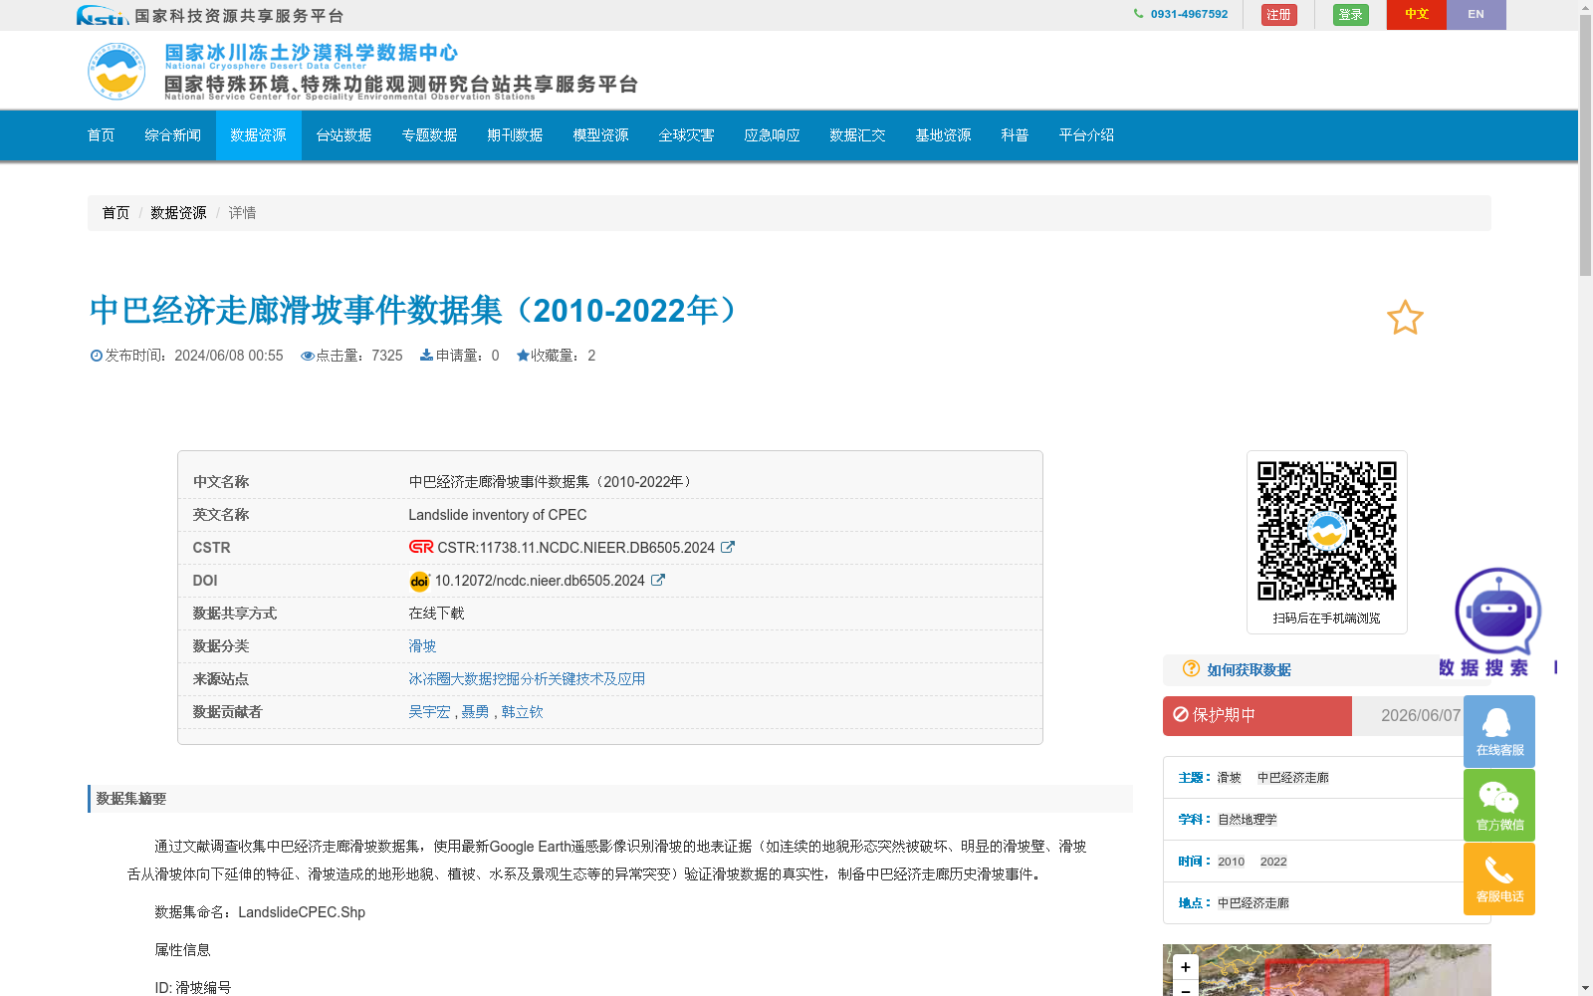1593x996 pixels.
Task: Click the 保护期中 status button
Action: point(1257,716)
